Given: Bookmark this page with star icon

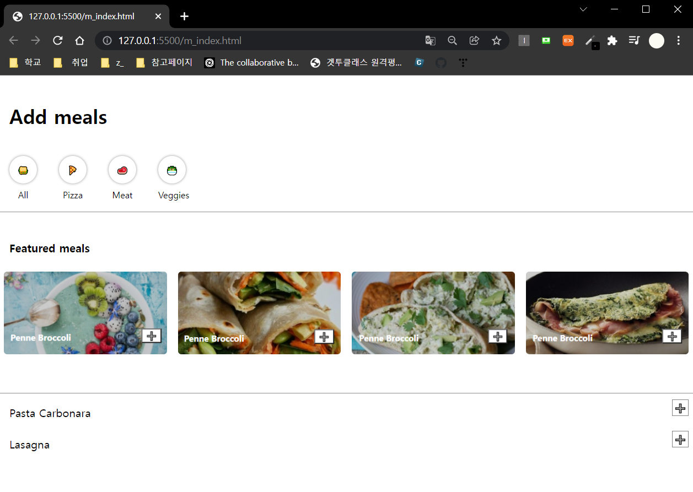Looking at the screenshot, I should pos(496,40).
